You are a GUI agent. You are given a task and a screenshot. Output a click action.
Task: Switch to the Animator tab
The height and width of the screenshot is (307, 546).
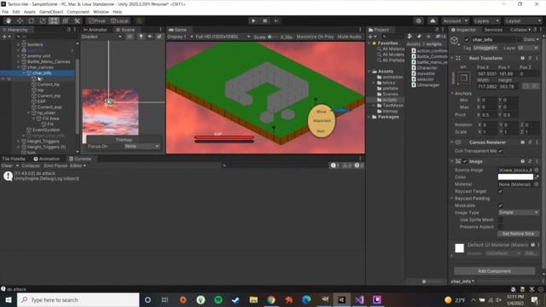click(x=96, y=30)
